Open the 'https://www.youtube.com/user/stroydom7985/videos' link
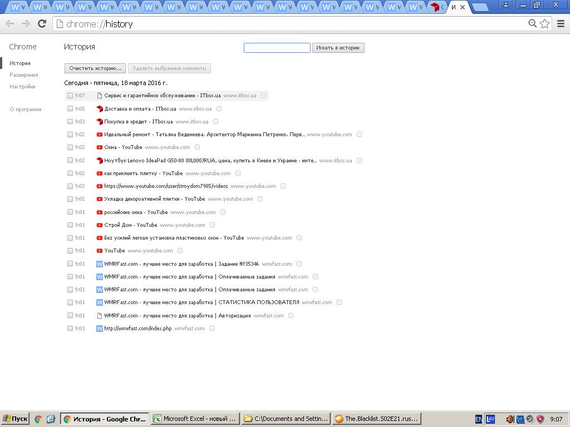The width and height of the screenshot is (570, 427). click(x=166, y=186)
